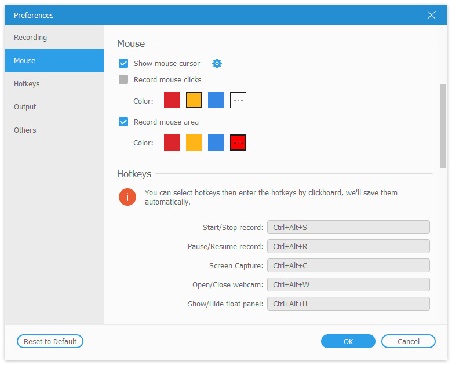The width and height of the screenshot is (452, 365).
Task: Open mouse cursor settings gear icon
Action: click(217, 64)
